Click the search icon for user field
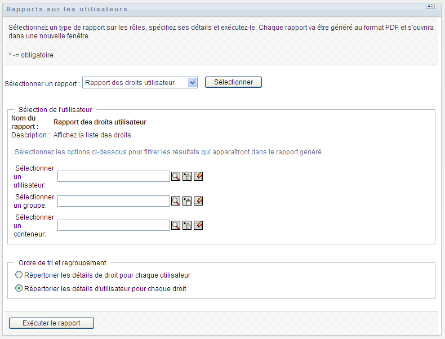 [176, 176]
